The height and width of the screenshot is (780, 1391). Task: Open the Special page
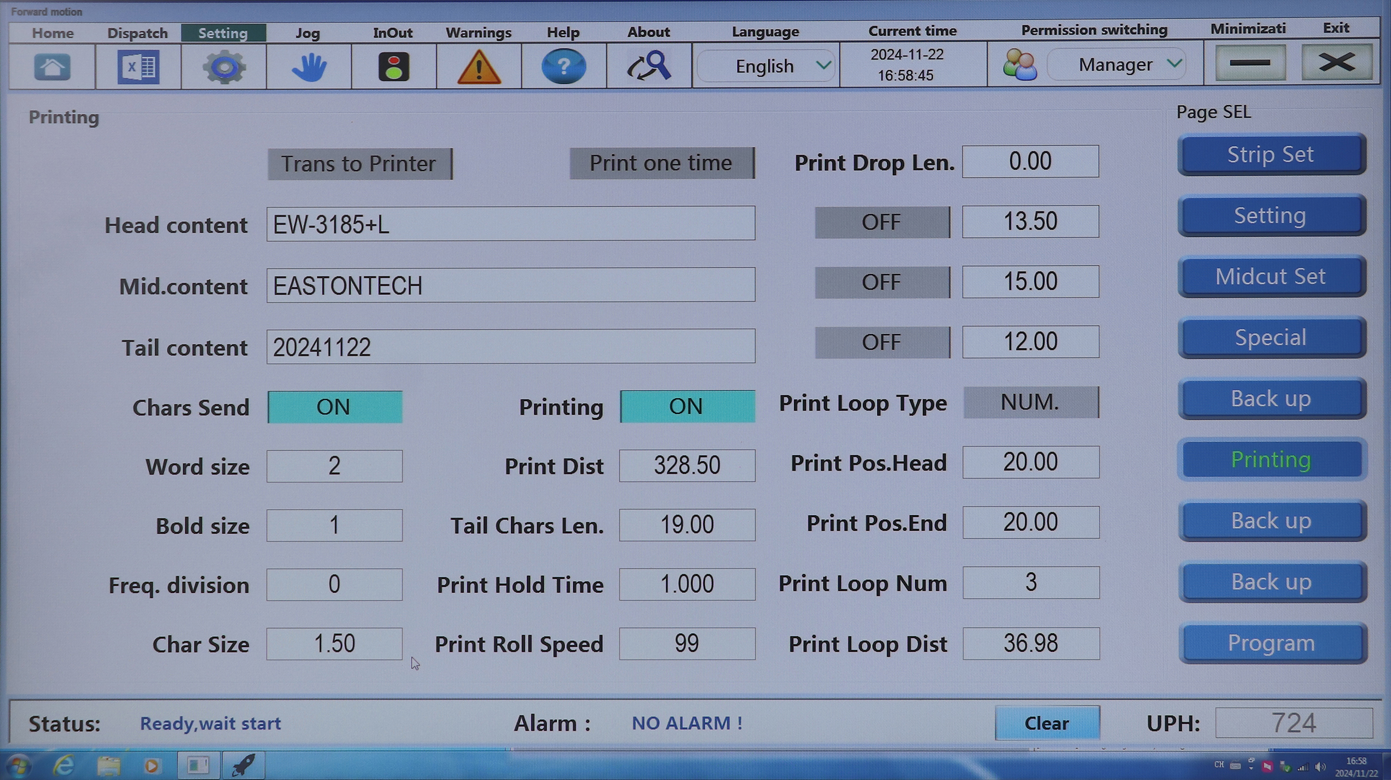[1271, 337]
